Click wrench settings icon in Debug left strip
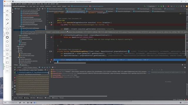The height and width of the screenshot is (105, 188). pos(15,70)
